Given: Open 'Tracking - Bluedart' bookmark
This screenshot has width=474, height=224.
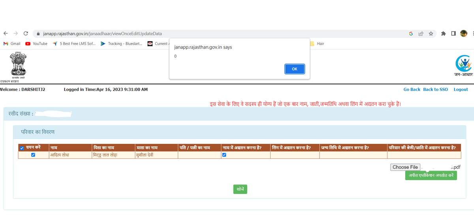Looking at the screenshot, I should 122,43.
